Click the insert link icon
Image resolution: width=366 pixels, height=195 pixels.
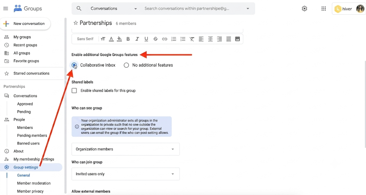tap(164, 39)
